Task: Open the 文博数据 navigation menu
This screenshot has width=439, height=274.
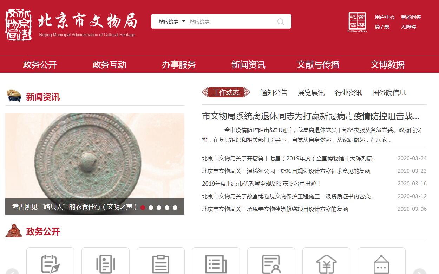Action: [387, 65]
